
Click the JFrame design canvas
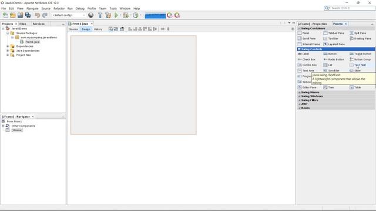point(133,85)
